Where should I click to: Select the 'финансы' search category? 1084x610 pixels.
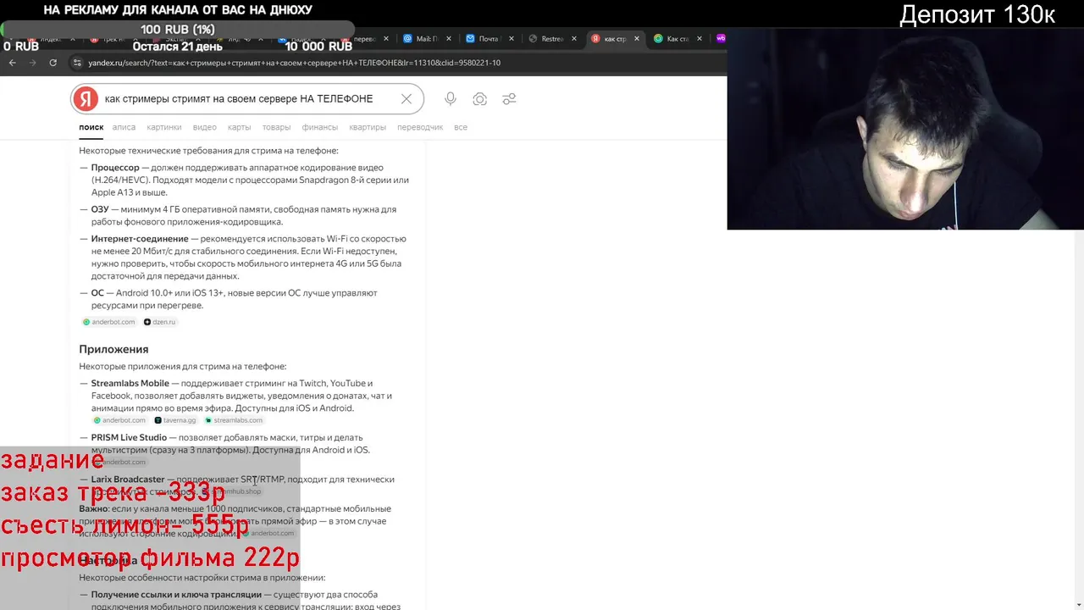click(319, 127)
